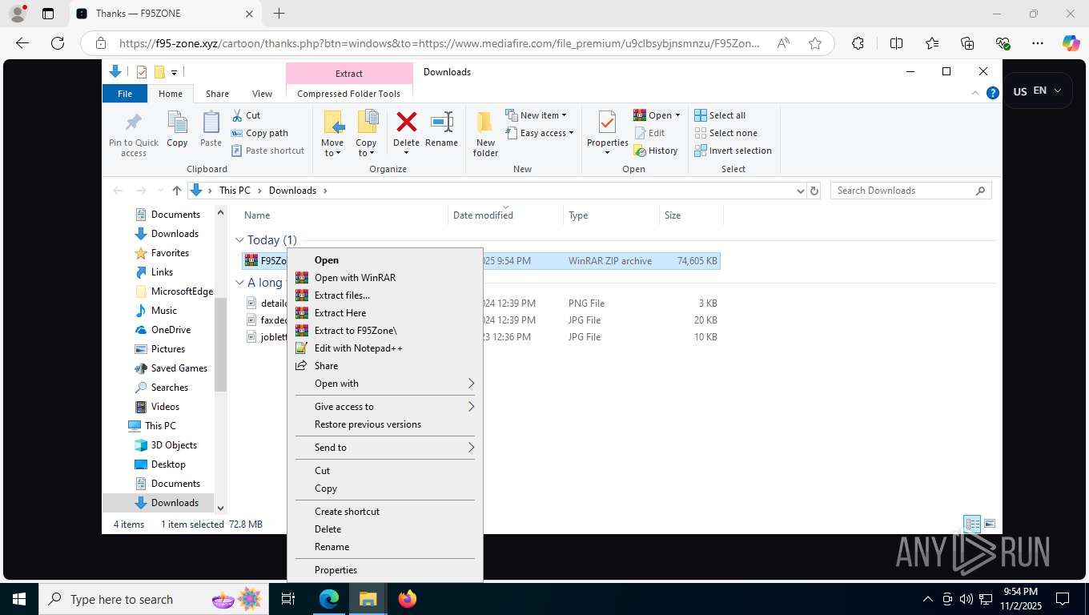Switch to details view button

pyautogui.click(x=972, y=524)
